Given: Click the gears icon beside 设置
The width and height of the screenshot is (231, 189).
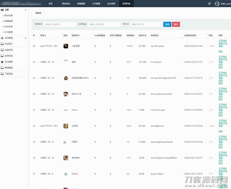Looking at the screenshot, I should pyautogui.click(x=2, y=10).
